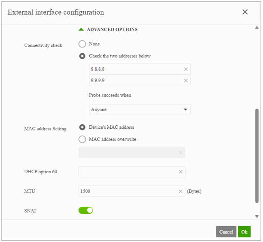Select Device's MAC address option

click(x=82, y=127)
